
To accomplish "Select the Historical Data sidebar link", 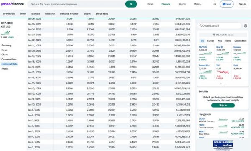I will tap(9, 64).
